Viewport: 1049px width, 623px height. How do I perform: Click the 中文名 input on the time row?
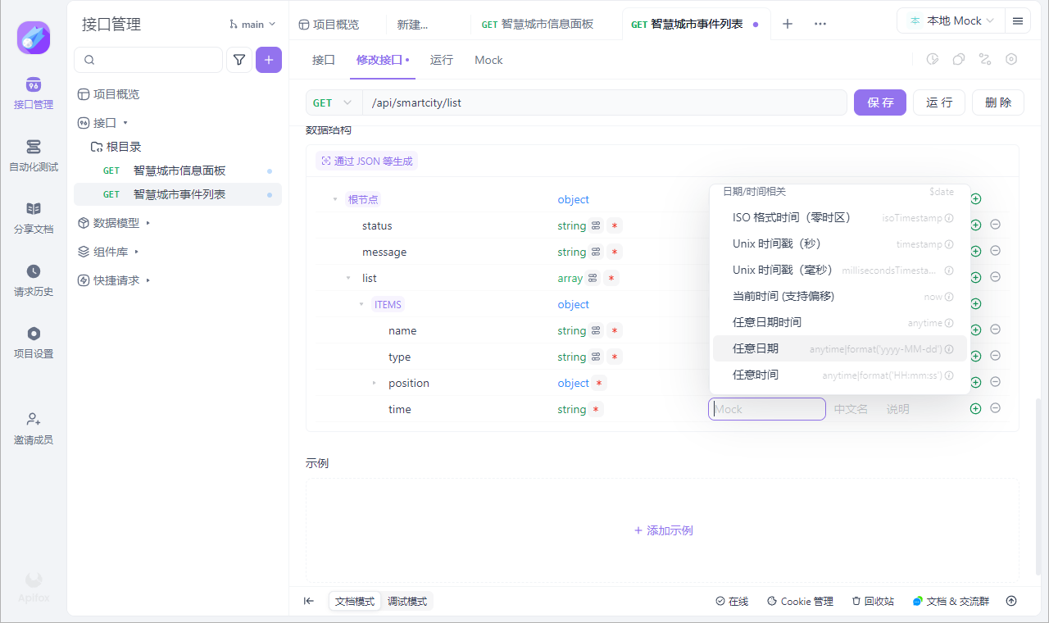pos(851,409)
